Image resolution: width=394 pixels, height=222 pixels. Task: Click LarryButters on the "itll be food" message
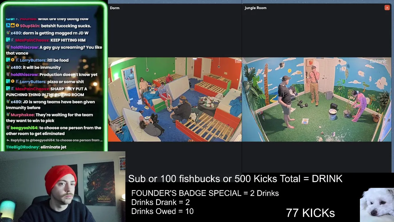click(33, 60)
